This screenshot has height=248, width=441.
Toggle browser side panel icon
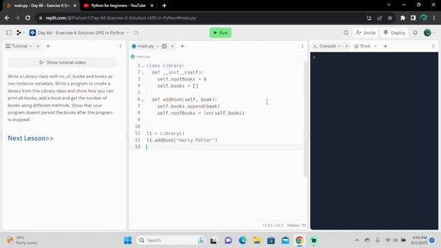(413, 18)
